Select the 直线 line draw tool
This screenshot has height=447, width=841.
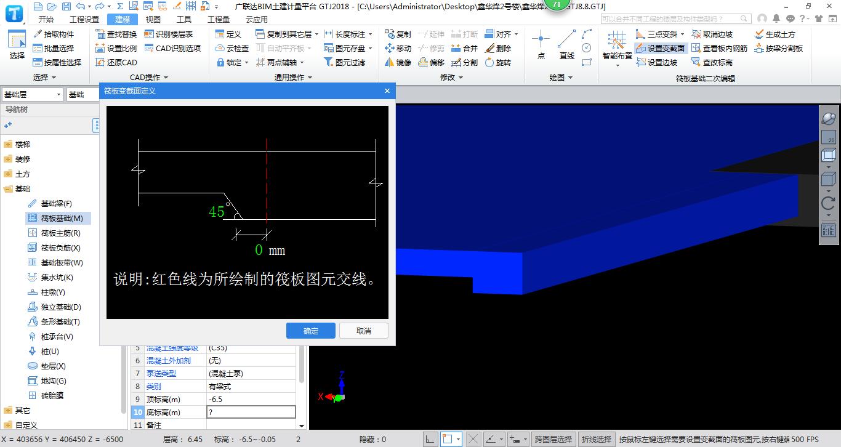pos(566,44)
